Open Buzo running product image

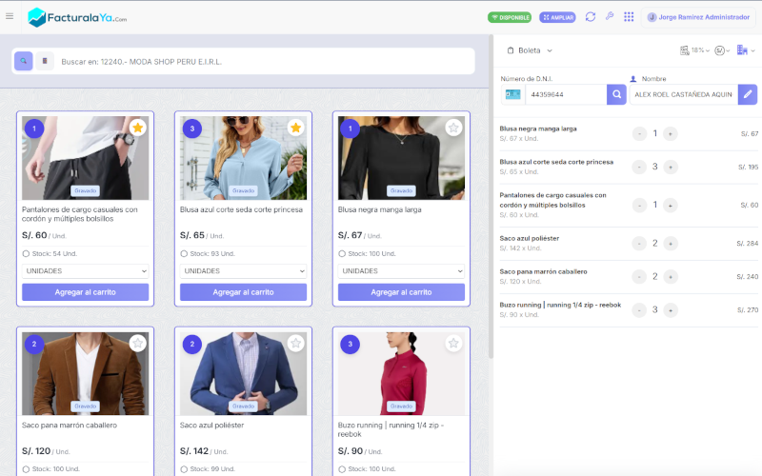(401, 373)
